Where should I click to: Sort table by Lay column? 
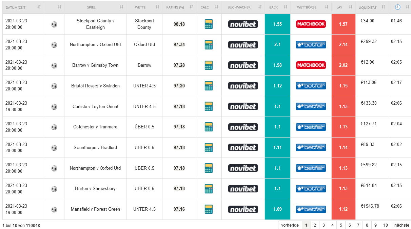[344, 7]
